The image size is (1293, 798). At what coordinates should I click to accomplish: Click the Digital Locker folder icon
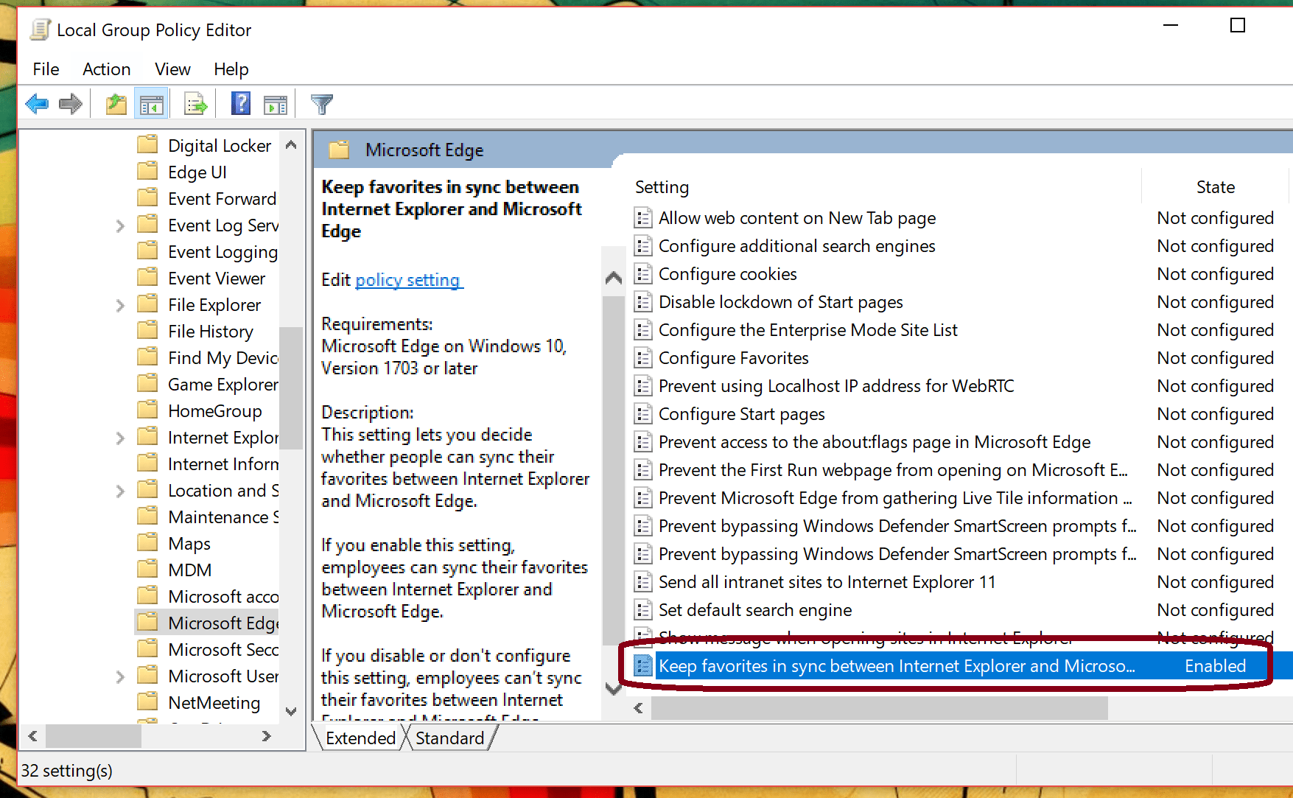148,144
